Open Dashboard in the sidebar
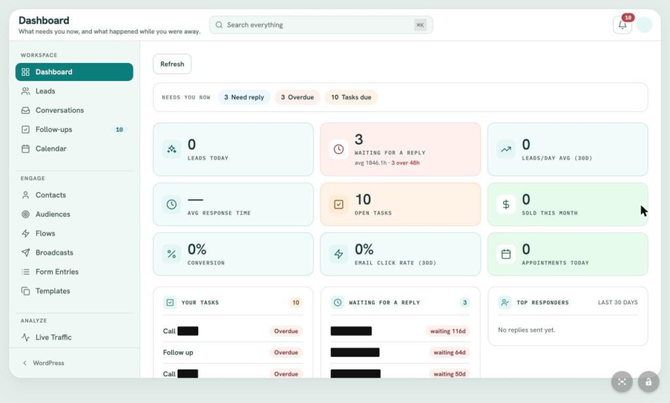670x403 pixels. pyautogui.click(x=75, y=72)
